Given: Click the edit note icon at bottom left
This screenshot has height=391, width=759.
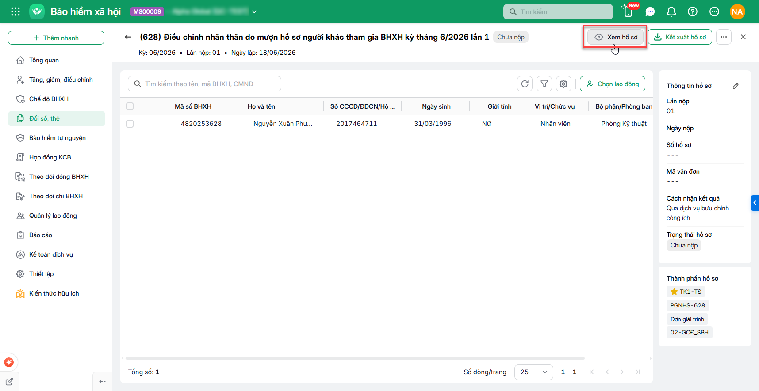Looking at the screenshot, I should [9, 382].
